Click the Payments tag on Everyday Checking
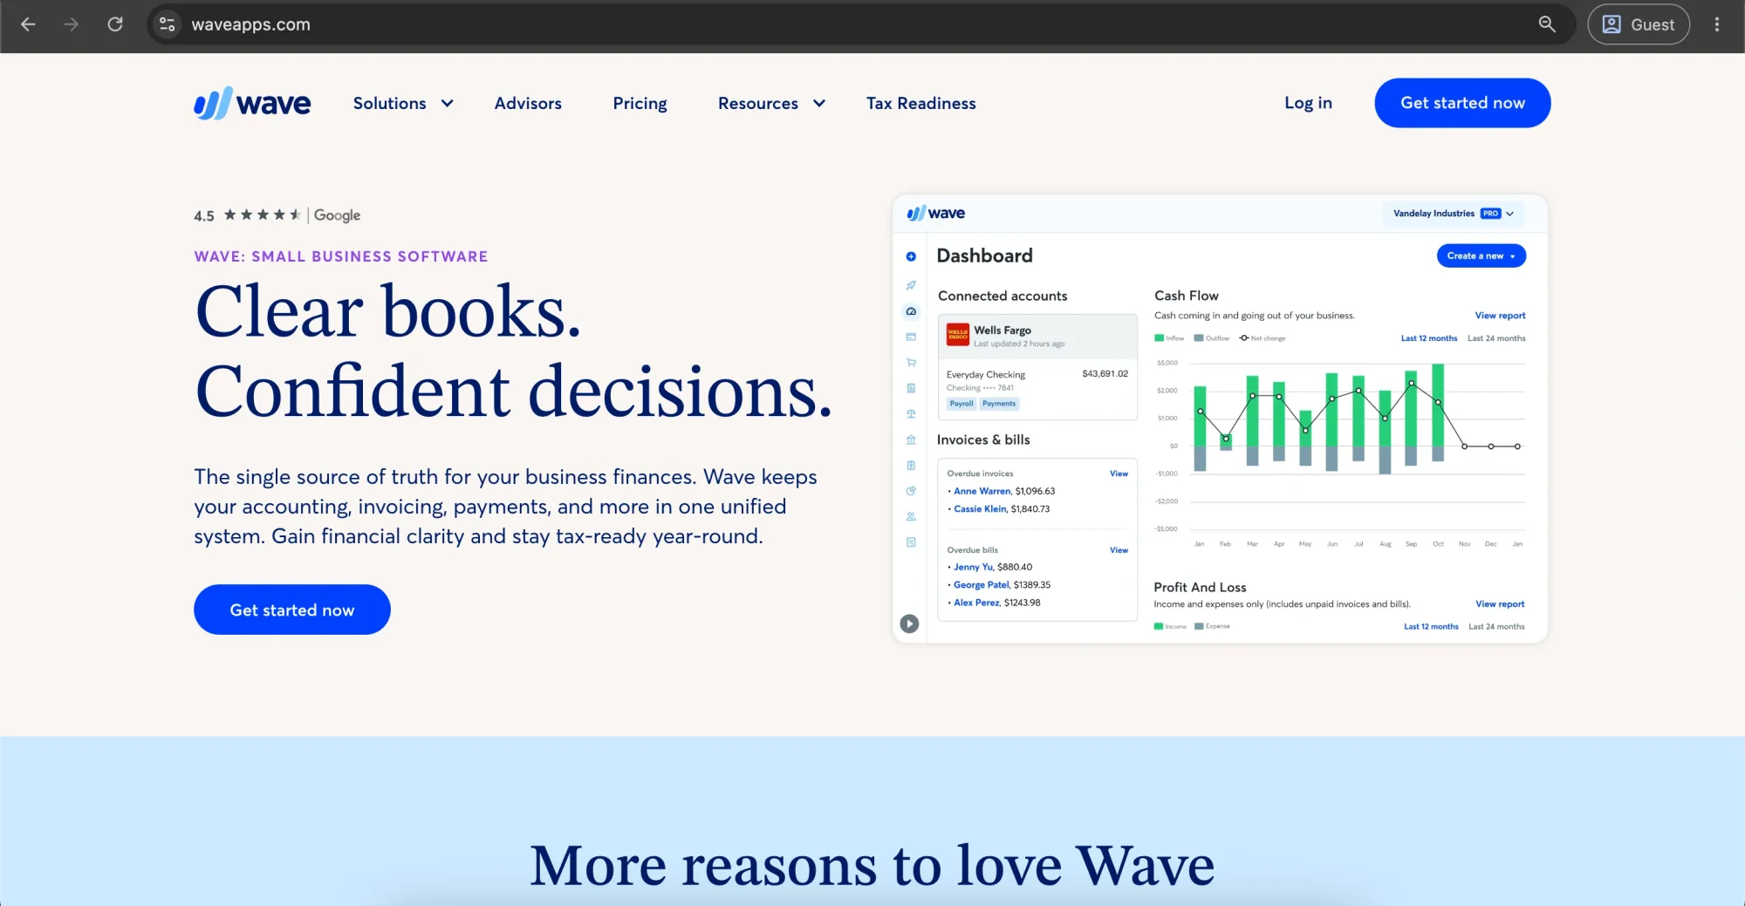The height and width of the screenshot is (906, 1745). point(999,404)
